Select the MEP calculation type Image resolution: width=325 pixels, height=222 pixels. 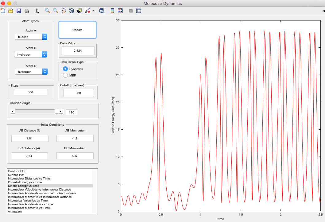(x=65, y=75)
